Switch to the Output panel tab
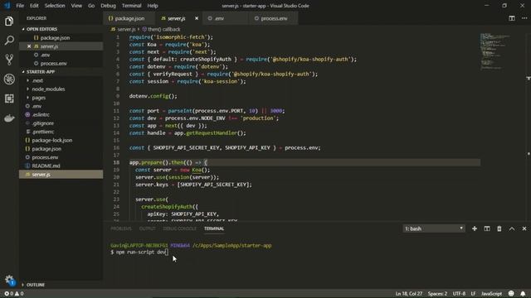The width and height of the screenshot is (531, 298). coord(148,228)
